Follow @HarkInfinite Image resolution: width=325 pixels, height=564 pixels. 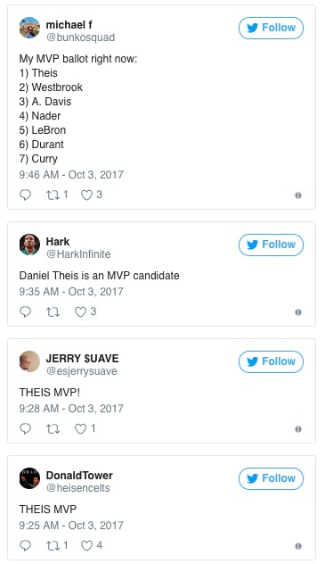[272, 245]
